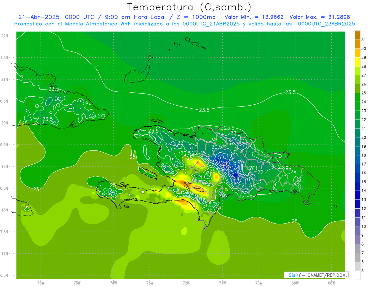The height and width of the screenshot is (287, 372).
Task: Click the '20N' latitude axis label
Action: (5, 123)
